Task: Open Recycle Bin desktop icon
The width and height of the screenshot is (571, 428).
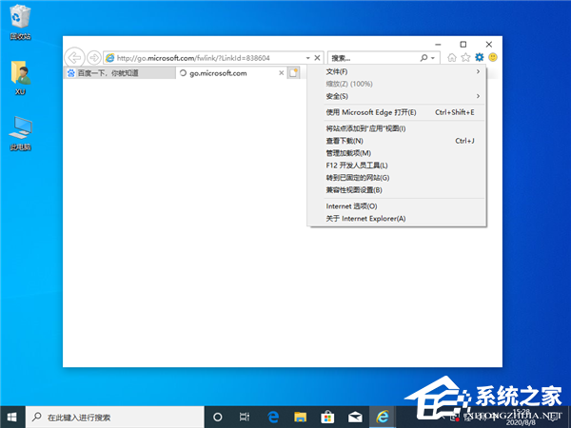Action: [x=19, y=23]
